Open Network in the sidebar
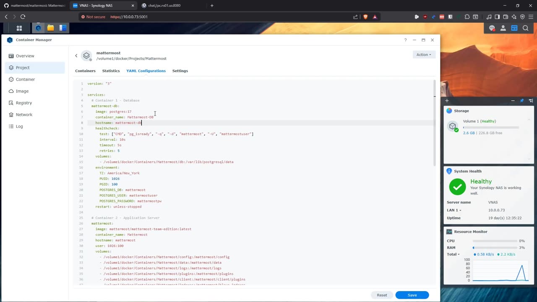Screen dimensions: 537x302 coord(35,115)
